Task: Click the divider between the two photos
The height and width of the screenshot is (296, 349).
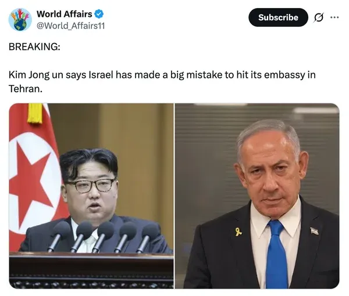Action: pos(174,196)
